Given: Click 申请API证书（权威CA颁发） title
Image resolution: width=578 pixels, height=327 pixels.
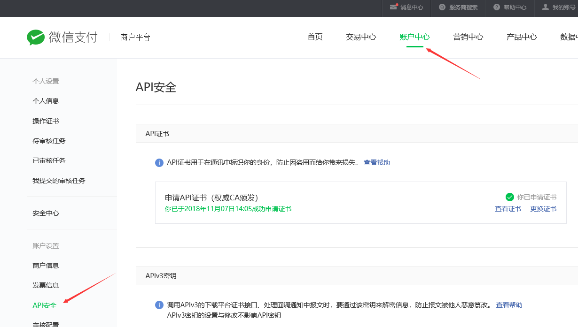Looking at the screenshot, I should tap(211, 198).
